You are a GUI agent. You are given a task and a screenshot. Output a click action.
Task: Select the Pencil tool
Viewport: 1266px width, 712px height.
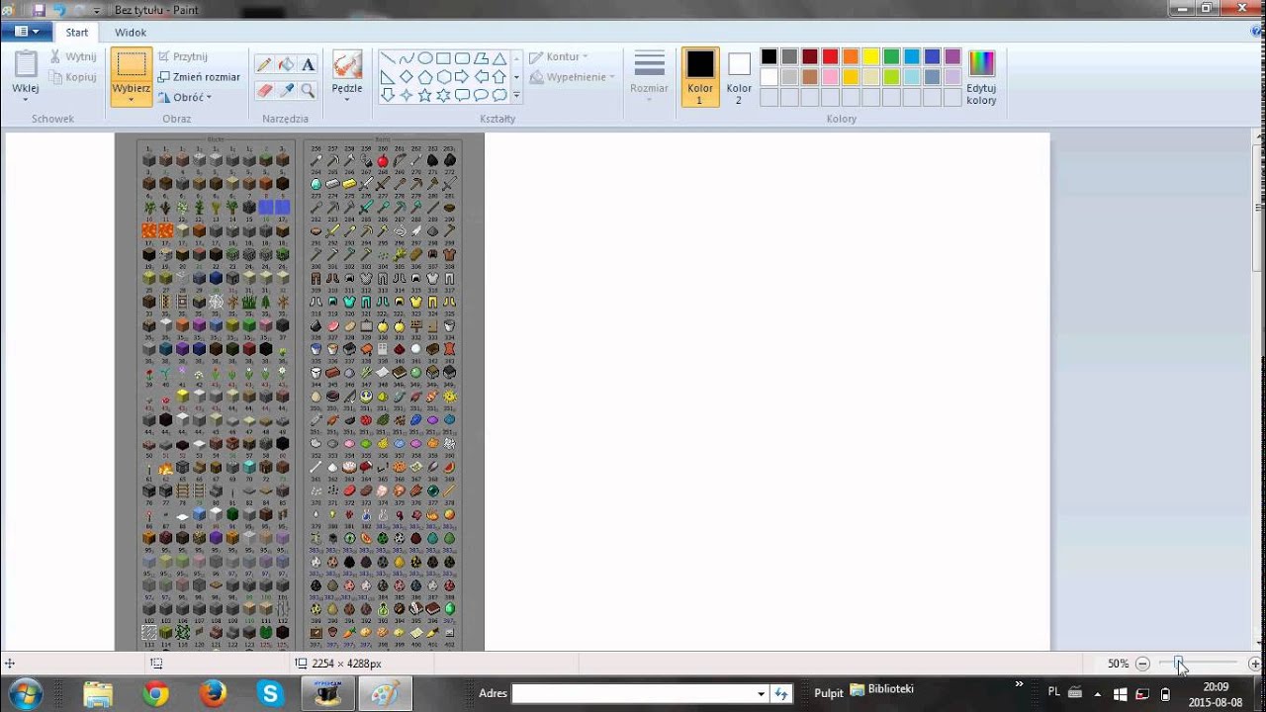pyautogui.click(x=264, y=64)
